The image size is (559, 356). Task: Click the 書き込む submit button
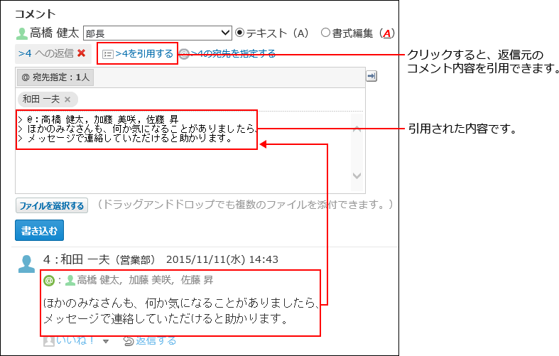pos(39,230)
